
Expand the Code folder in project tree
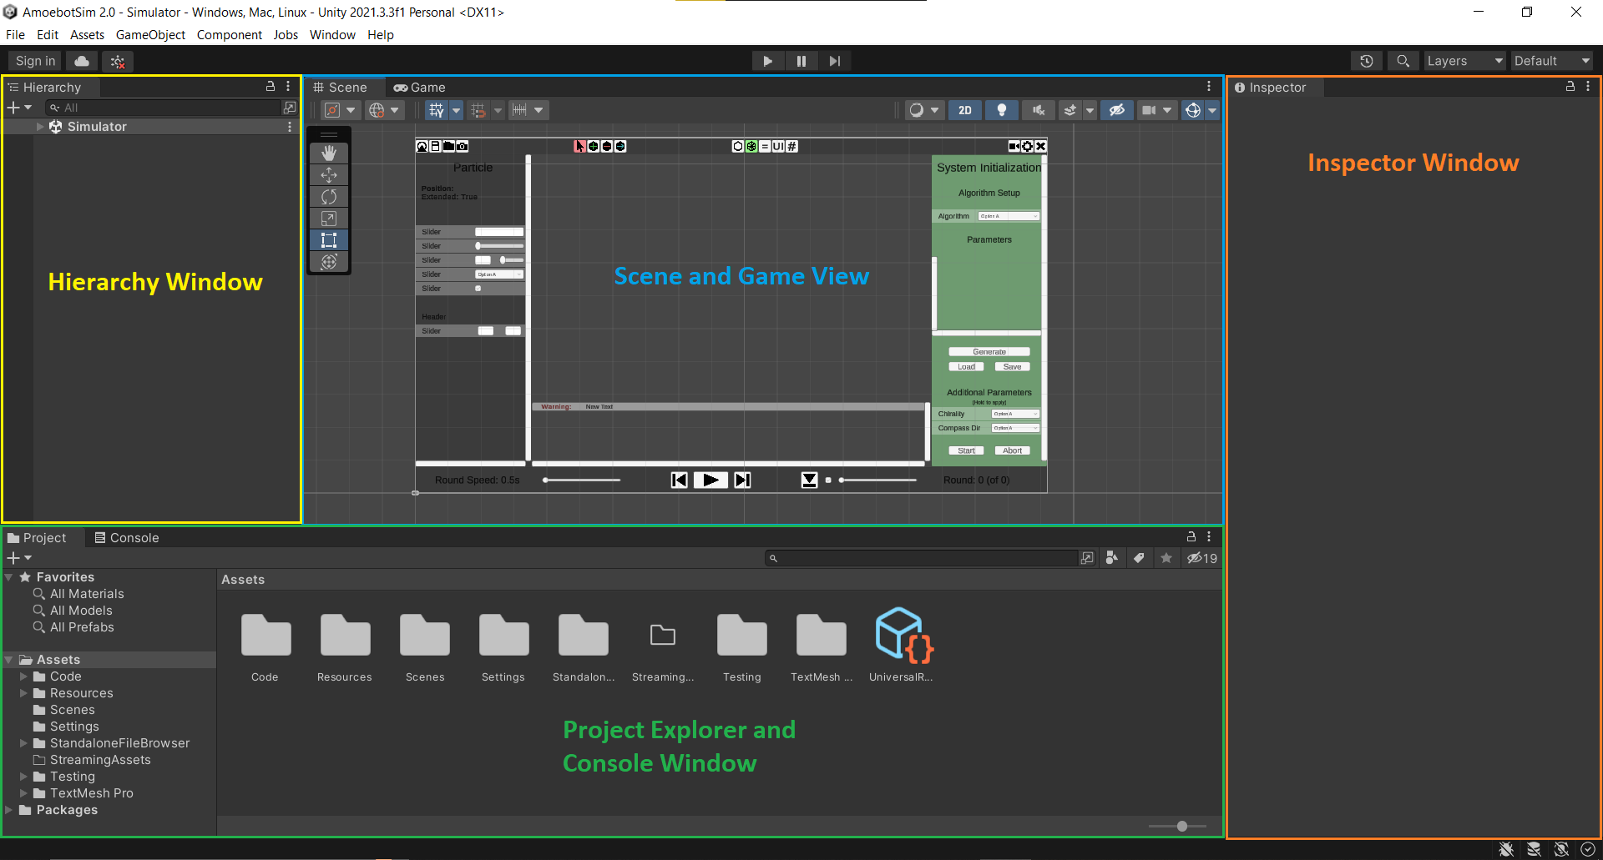24,676
